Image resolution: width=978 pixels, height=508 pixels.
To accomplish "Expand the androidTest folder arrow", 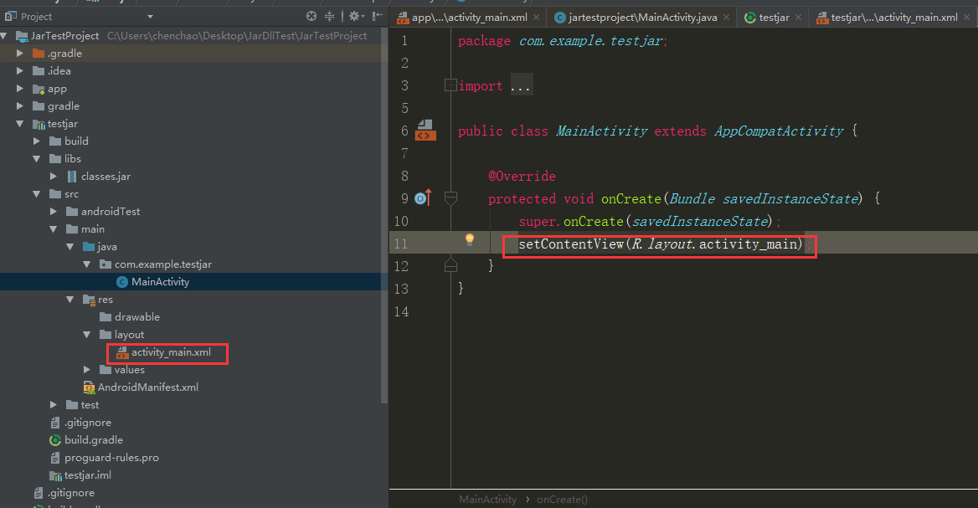I will click(54, 212).
